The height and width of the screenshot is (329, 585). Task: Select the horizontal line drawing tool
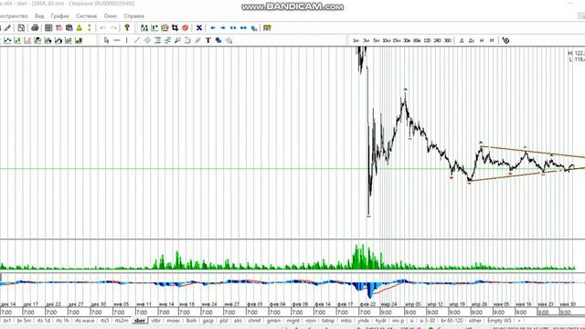117,40
